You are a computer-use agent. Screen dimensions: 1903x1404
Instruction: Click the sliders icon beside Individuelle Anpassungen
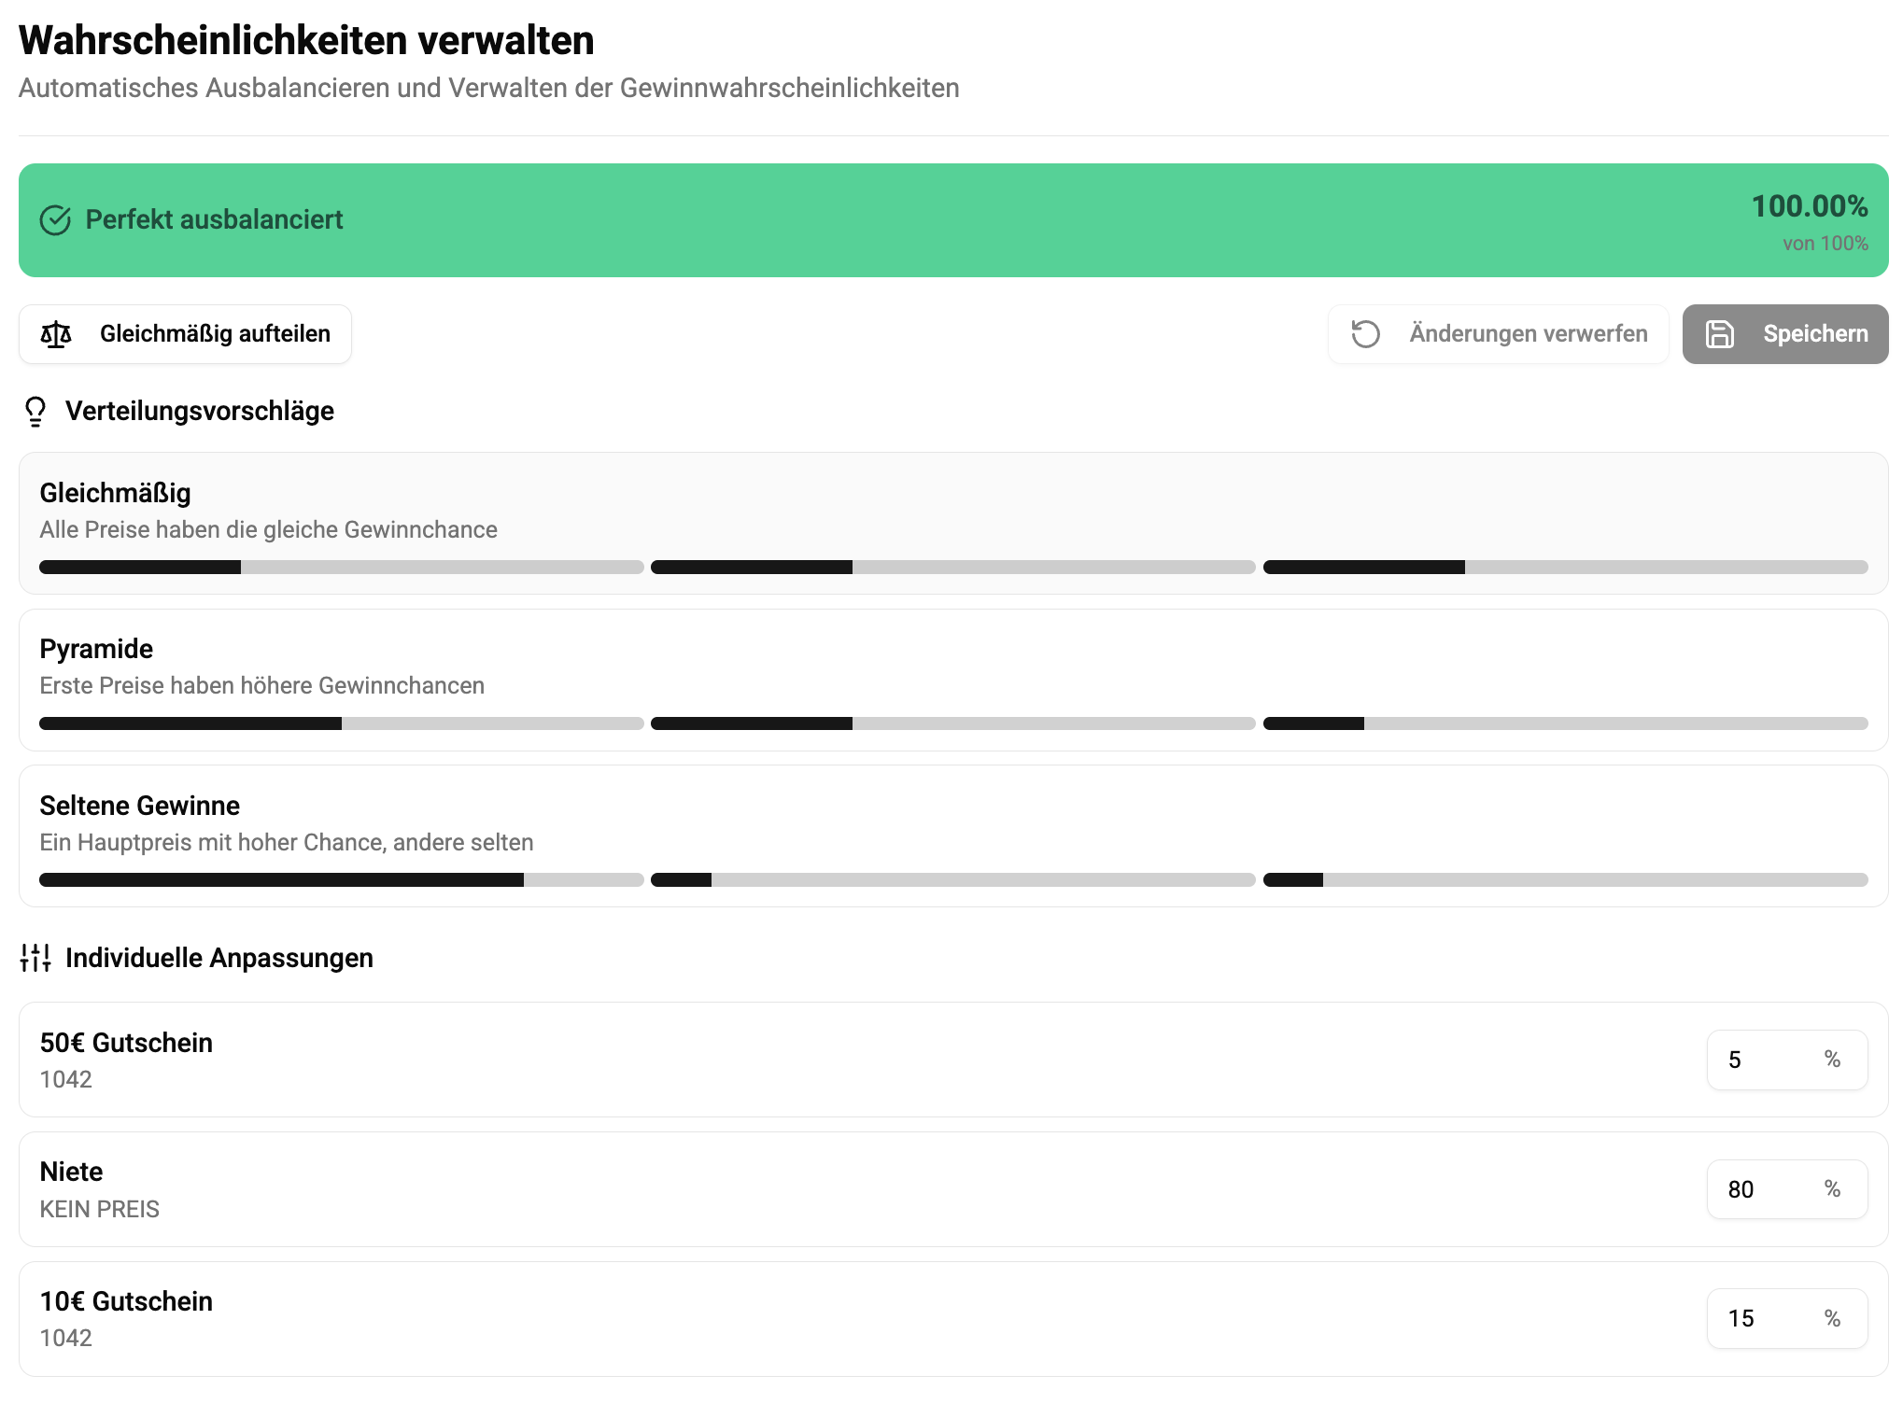point(35,958)
